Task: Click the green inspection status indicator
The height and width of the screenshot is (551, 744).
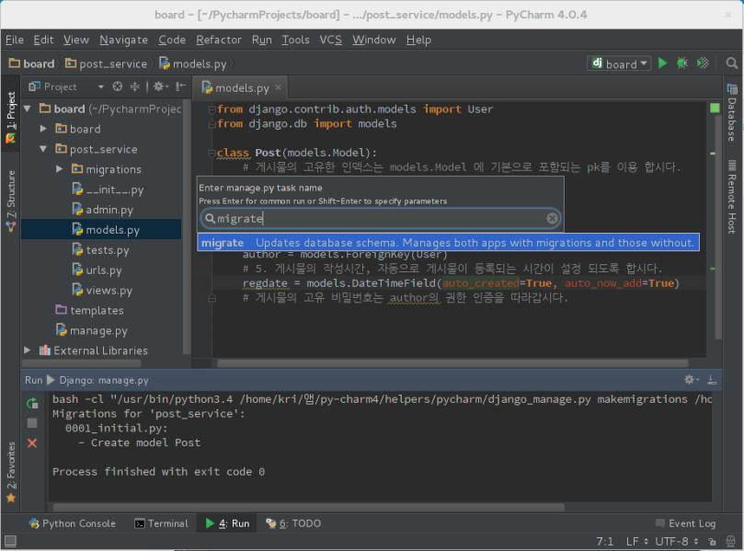Action: (x=715, y=109)
